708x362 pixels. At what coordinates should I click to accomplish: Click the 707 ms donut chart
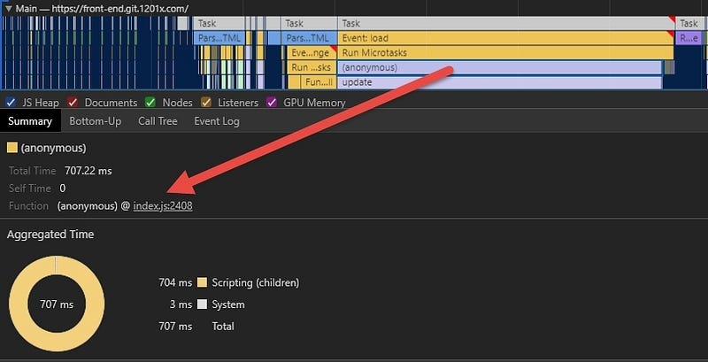pyautogui.click(x=56, y=304)
